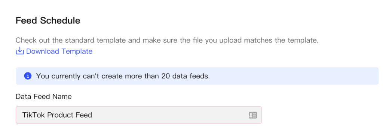
Task: Click the gray ID card icon inside input
Action: [x=253, y=115]
